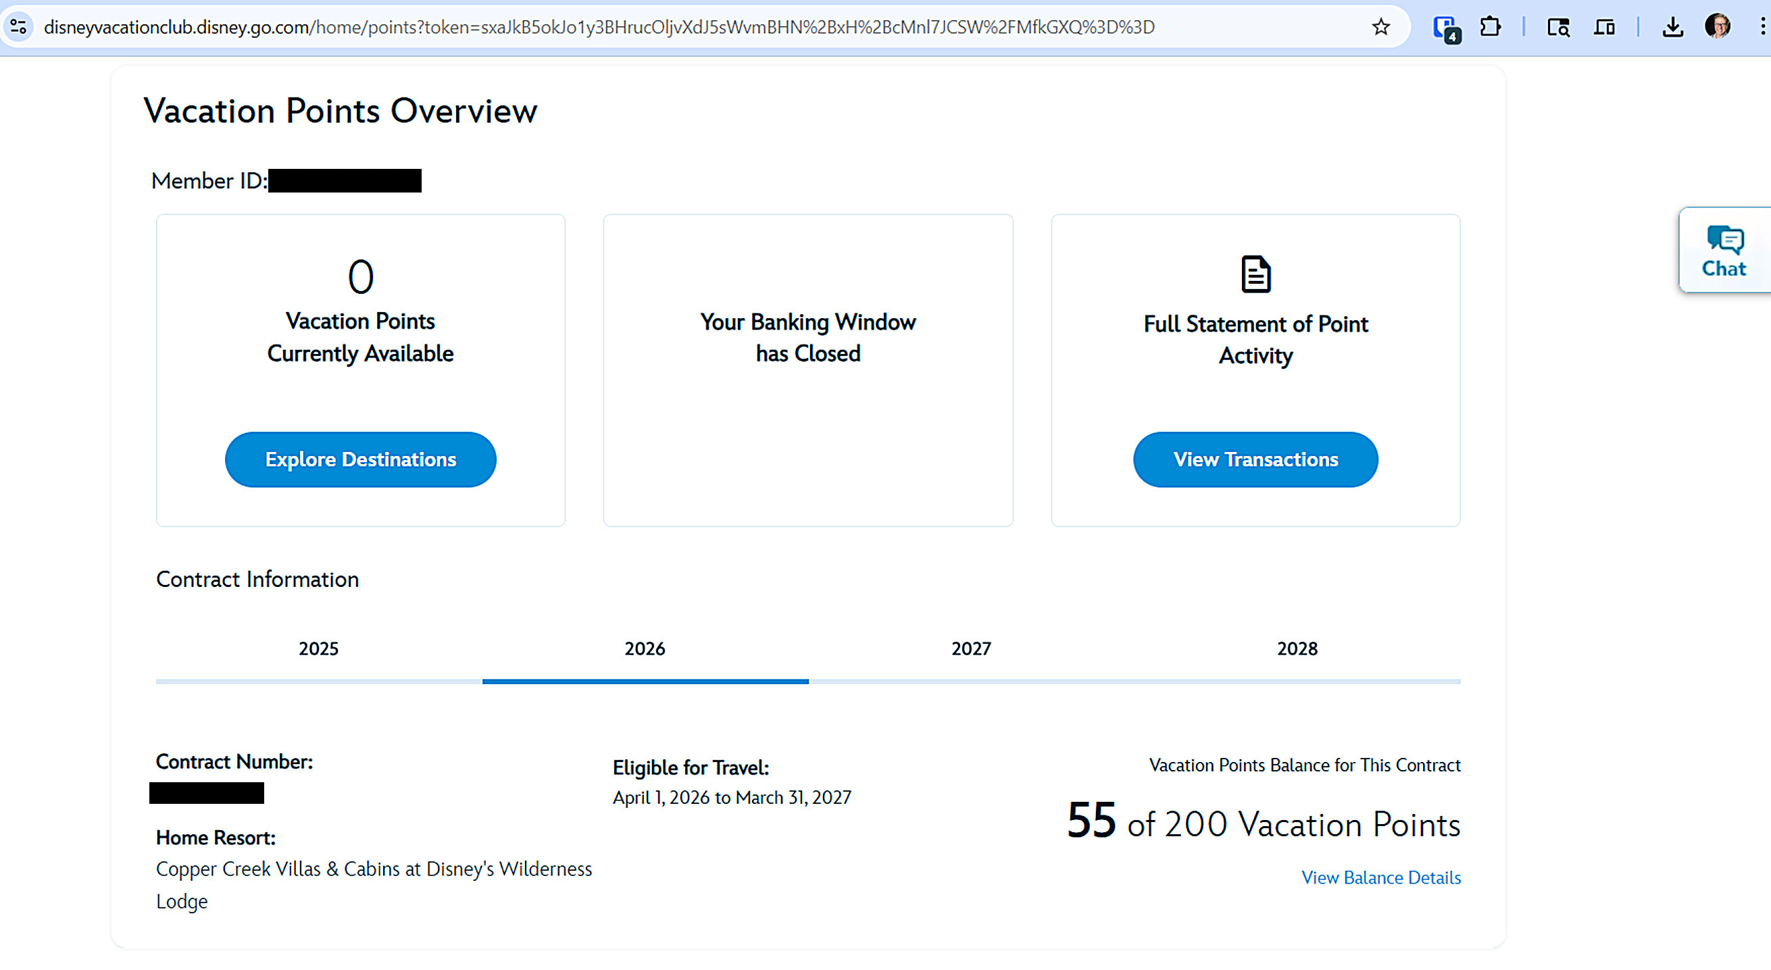Click Full Statement of Point Activity text
1771x970 pixels.
(1255, 340)
